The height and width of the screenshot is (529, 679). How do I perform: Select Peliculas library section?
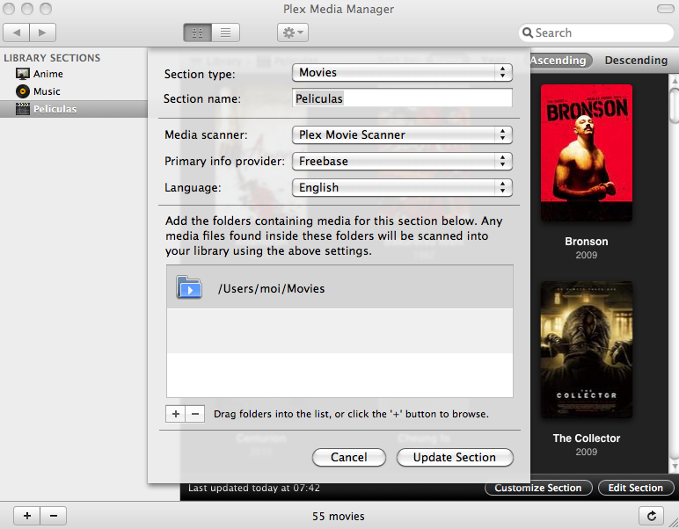(x=74, y=109)
